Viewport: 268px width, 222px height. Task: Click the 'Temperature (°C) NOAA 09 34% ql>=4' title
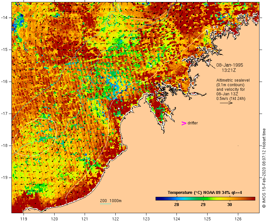205,193
